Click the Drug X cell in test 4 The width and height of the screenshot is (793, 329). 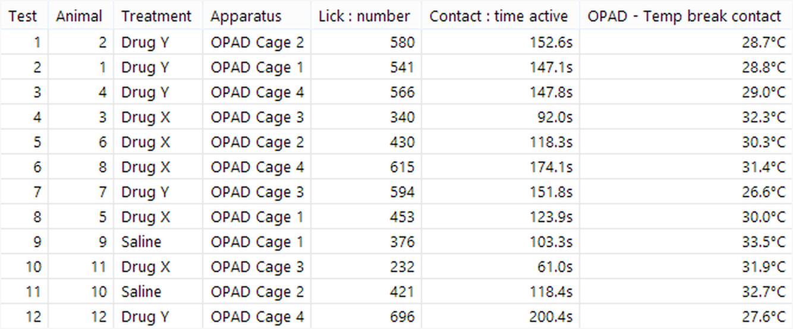pos(146,118)
